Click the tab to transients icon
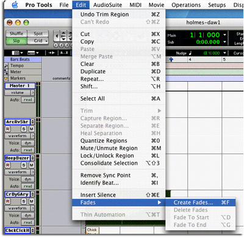The image size is (244, 238). (52, 53)
